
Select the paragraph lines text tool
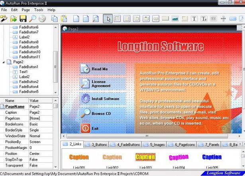point(214,19)
